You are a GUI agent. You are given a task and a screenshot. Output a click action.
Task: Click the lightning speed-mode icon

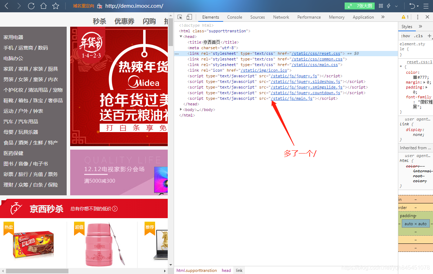(x=389, y=6)
